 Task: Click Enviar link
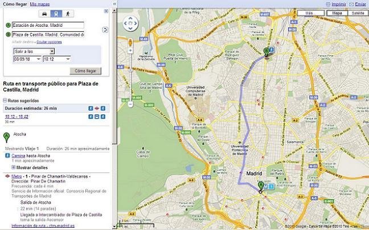click(360, 4)
